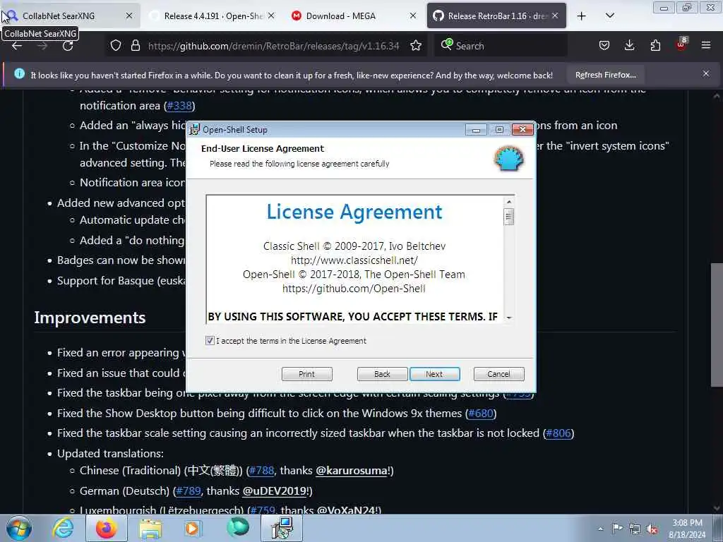Open Windows Explorer folder taskbar icon

tap(150, 529)
